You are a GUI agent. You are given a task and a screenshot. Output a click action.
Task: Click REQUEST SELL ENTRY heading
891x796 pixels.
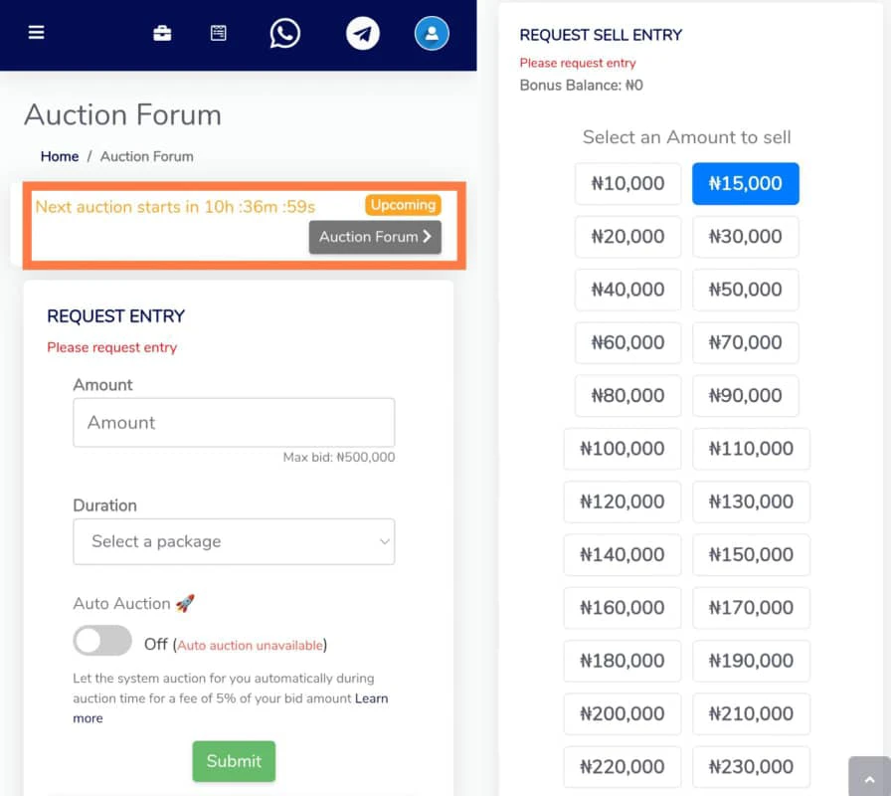(x=601, y=35)
